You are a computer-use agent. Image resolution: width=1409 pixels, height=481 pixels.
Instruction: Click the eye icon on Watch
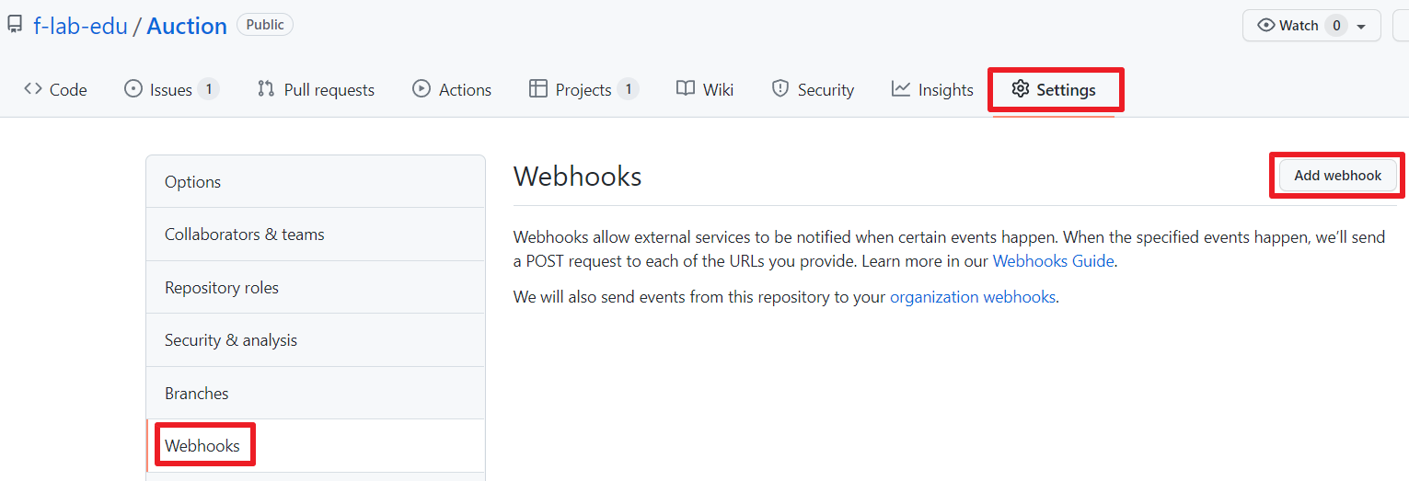click(1266, 26)
